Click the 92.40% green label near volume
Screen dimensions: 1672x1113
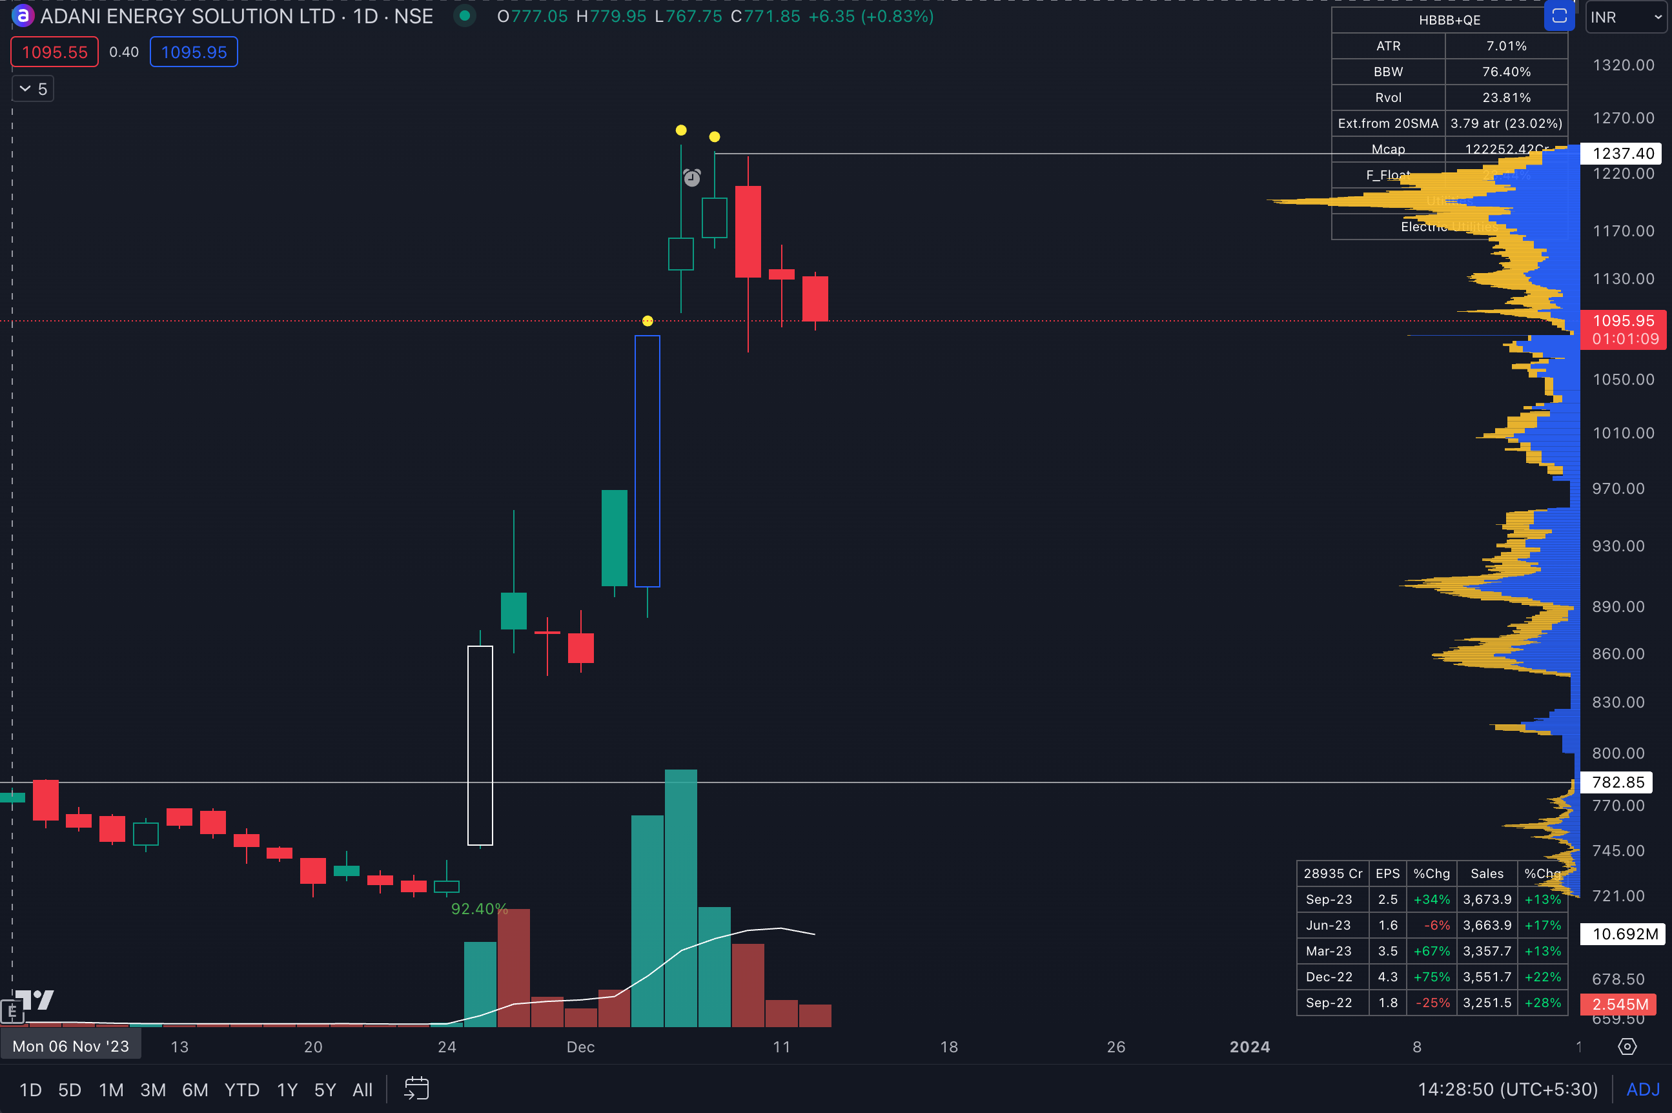pos(479,908)
